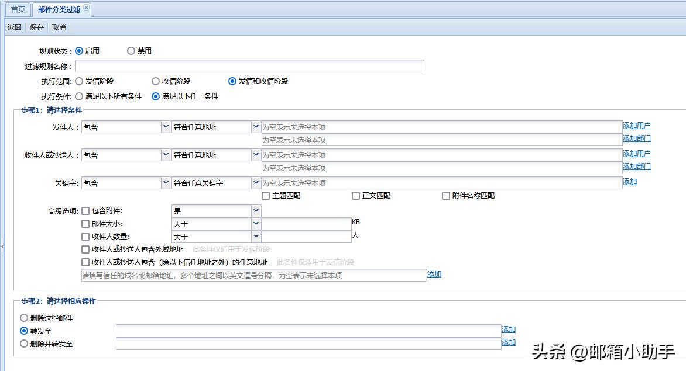Check the 附件名称匹配 checkbox

pos(445,196)
